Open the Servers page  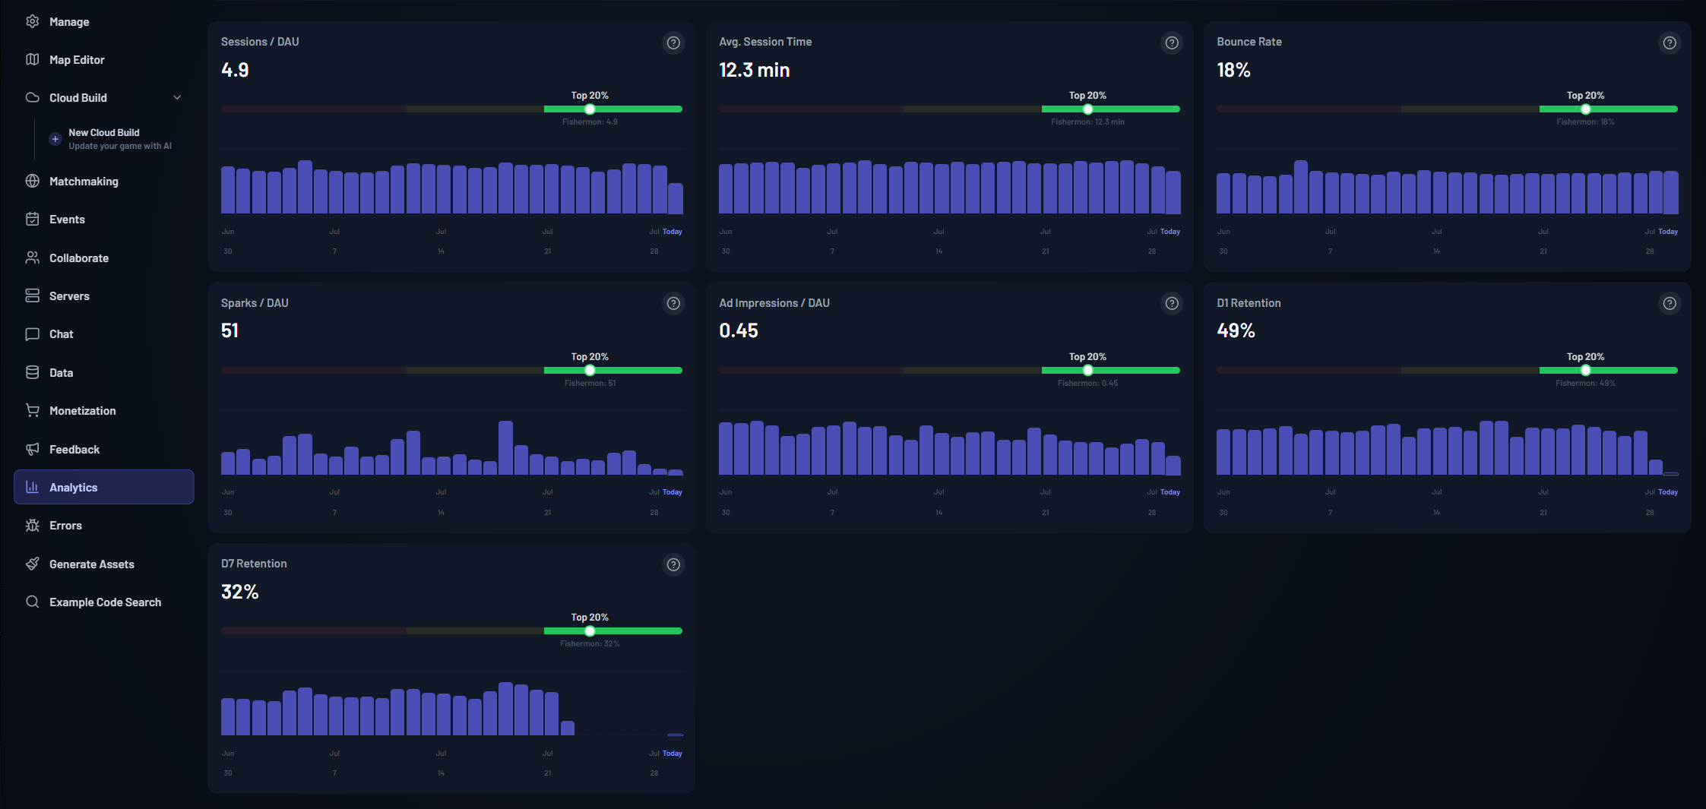pos(104,295)
